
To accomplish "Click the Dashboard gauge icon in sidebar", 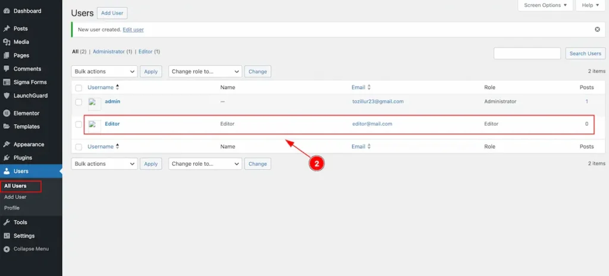I will 6,11.
